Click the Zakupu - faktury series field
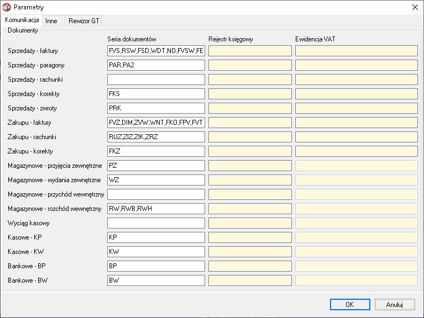Viewport: 424px width, 318px height. [x=156, y=123]
